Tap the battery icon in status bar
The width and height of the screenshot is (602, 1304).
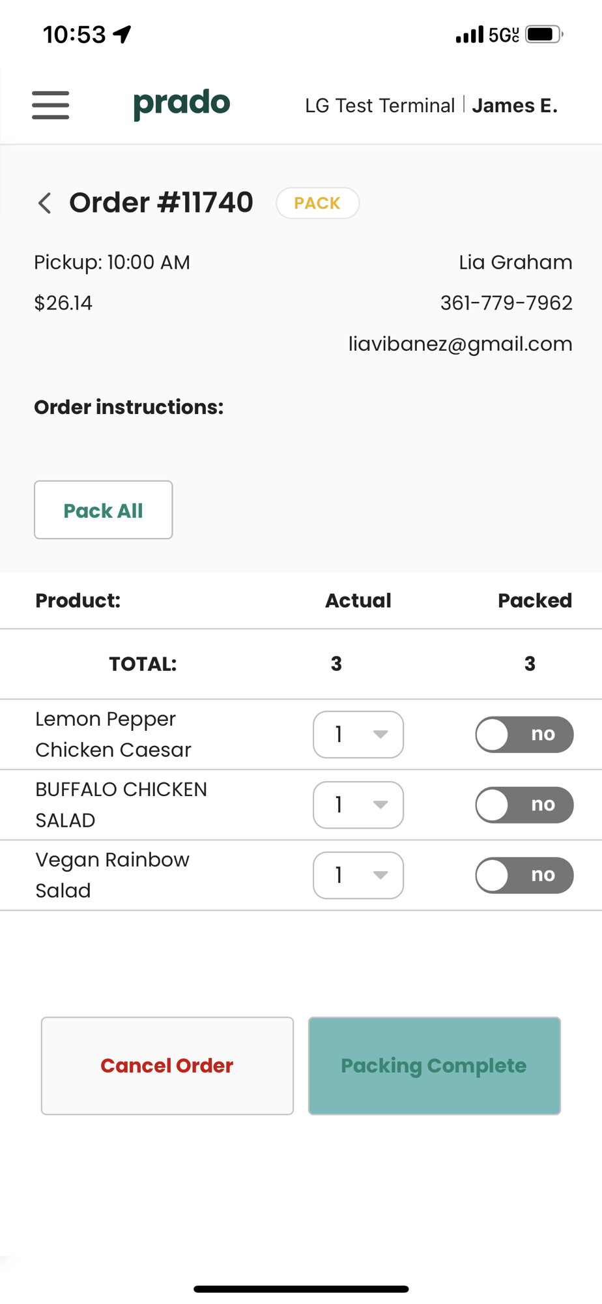[545, 34]
